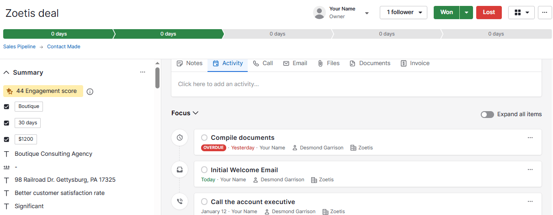The height and width of the screenshot is (215, 553).
Task: Select the fourth pipeline stage
Action: pyautogui.click(x=387, y=34)
